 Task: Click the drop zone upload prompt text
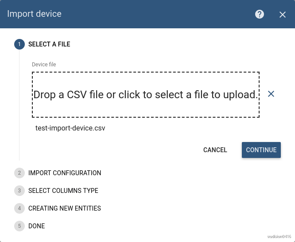(146, 95)
